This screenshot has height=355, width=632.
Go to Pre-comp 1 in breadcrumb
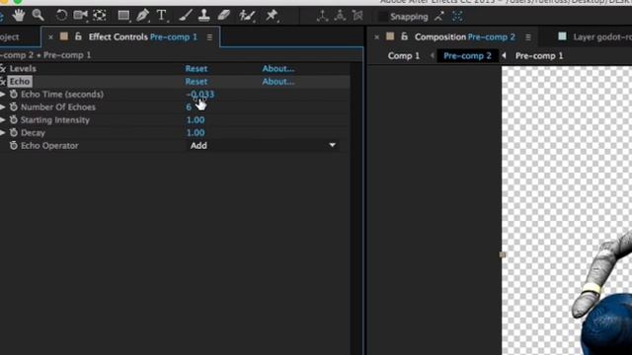539,55
